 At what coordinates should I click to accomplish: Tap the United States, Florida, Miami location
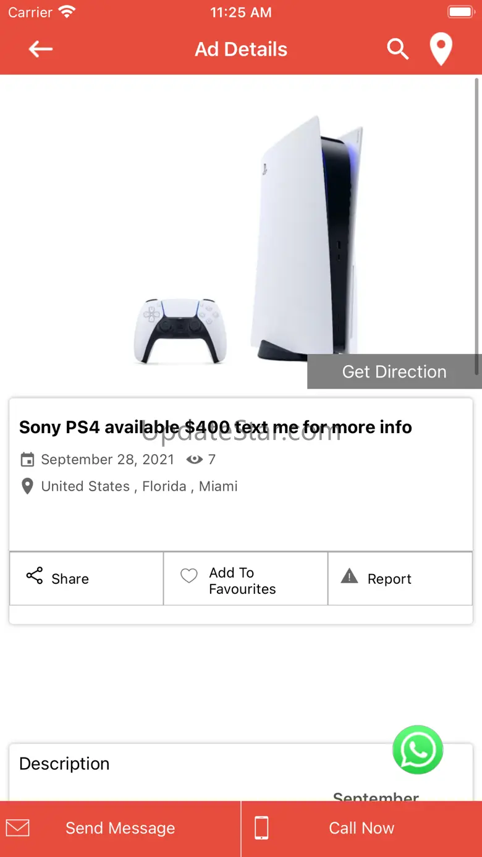[x=139, y=486]
